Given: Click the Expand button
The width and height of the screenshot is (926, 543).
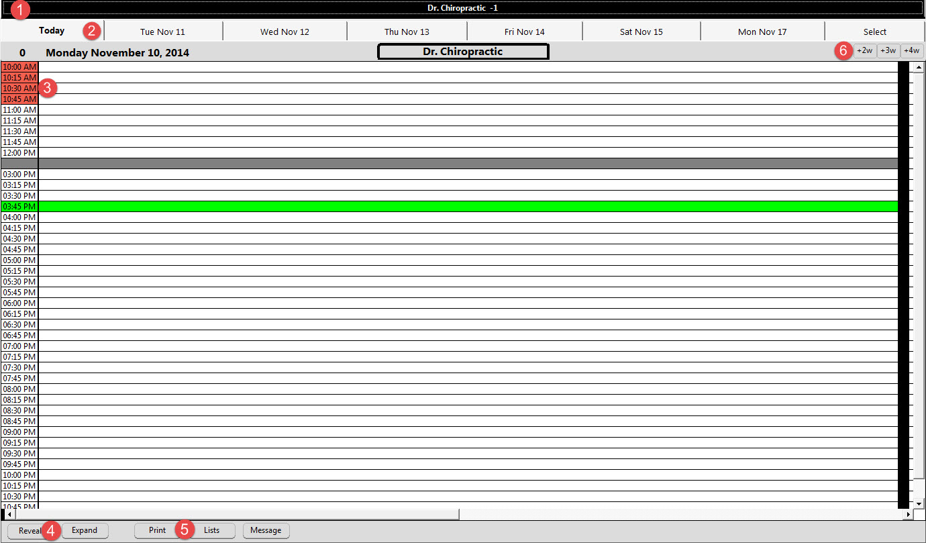Looking at the screenshot, I should 85,531.
